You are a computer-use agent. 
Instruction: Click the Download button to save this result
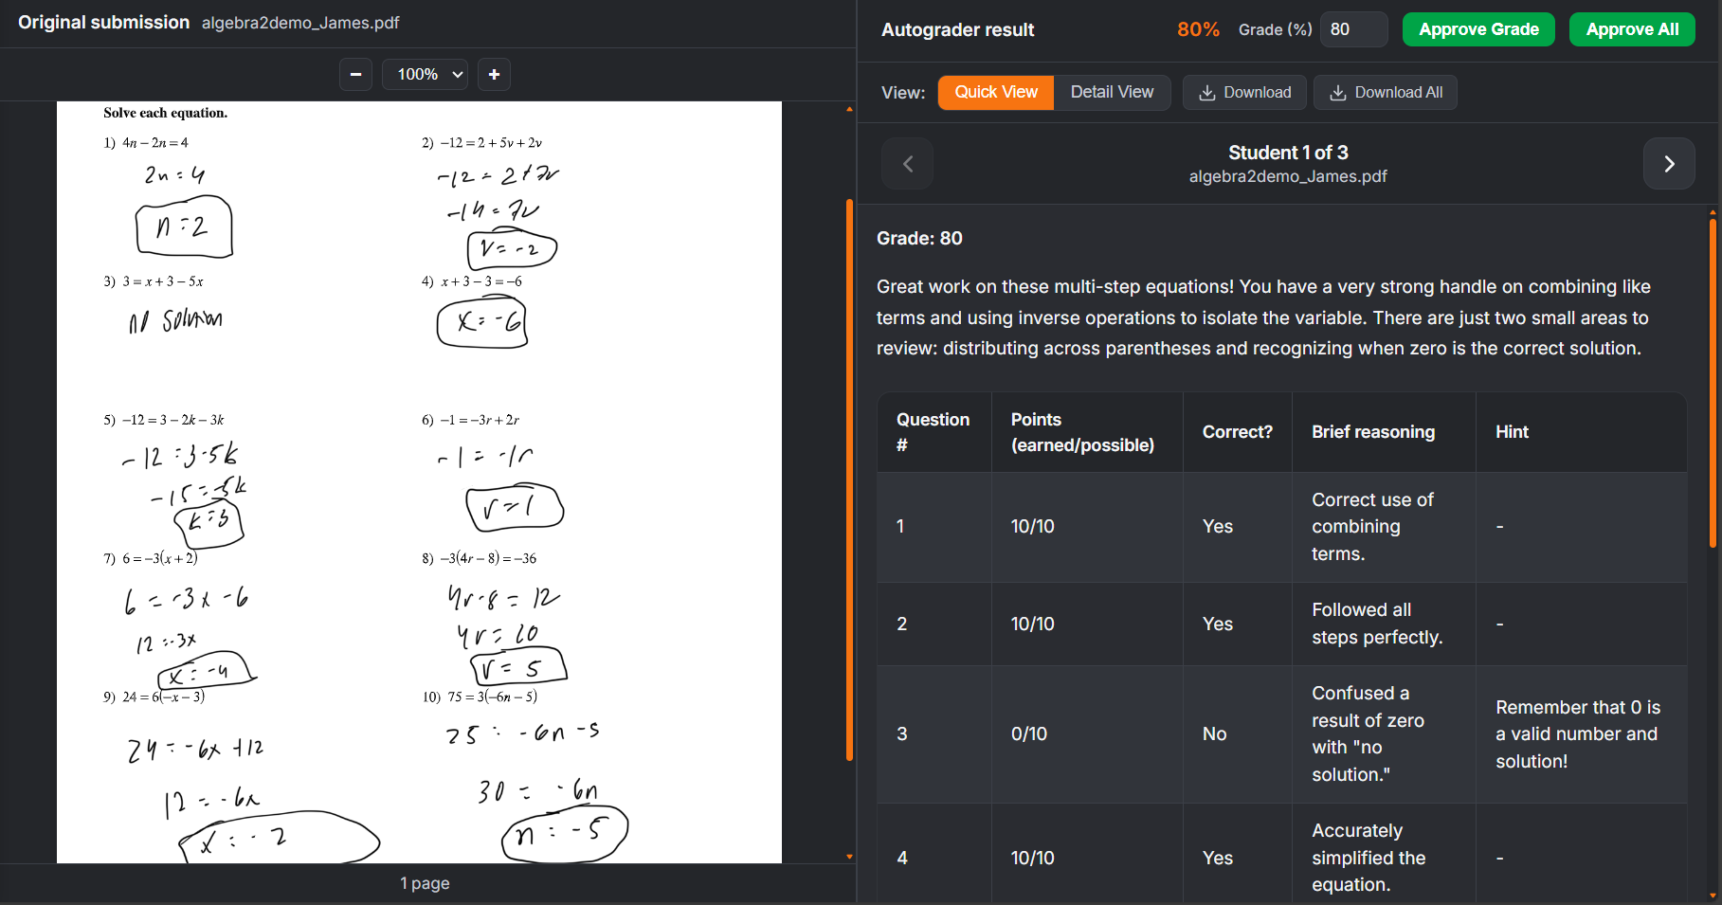(1244, 92)
